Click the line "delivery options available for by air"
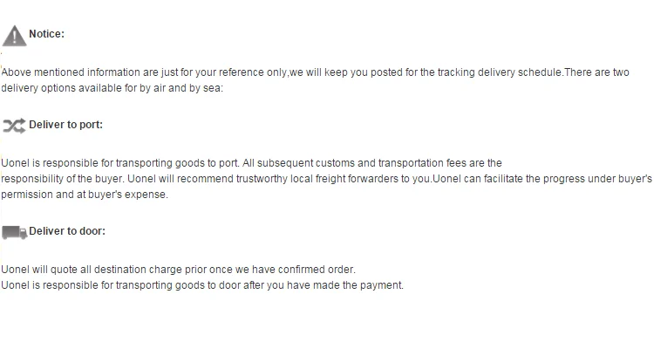The width and height of the screenshot is (654, 349). tap(112, 87)
